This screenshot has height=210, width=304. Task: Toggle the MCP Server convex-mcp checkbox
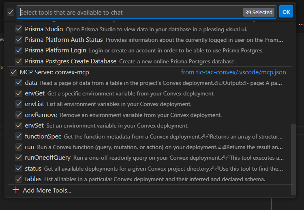[13, 72]
